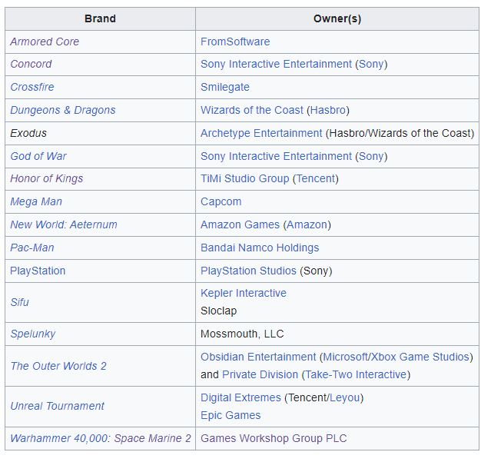Image resolution: width=491 pixels, height=462 pixels.
Task: Open the Archetype Entertainment link
Action: click(261, 134)
